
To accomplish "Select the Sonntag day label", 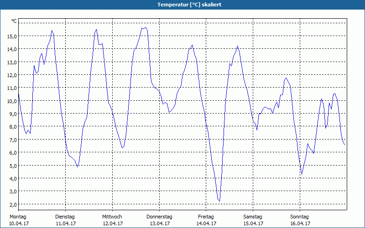I will (300, 217).
